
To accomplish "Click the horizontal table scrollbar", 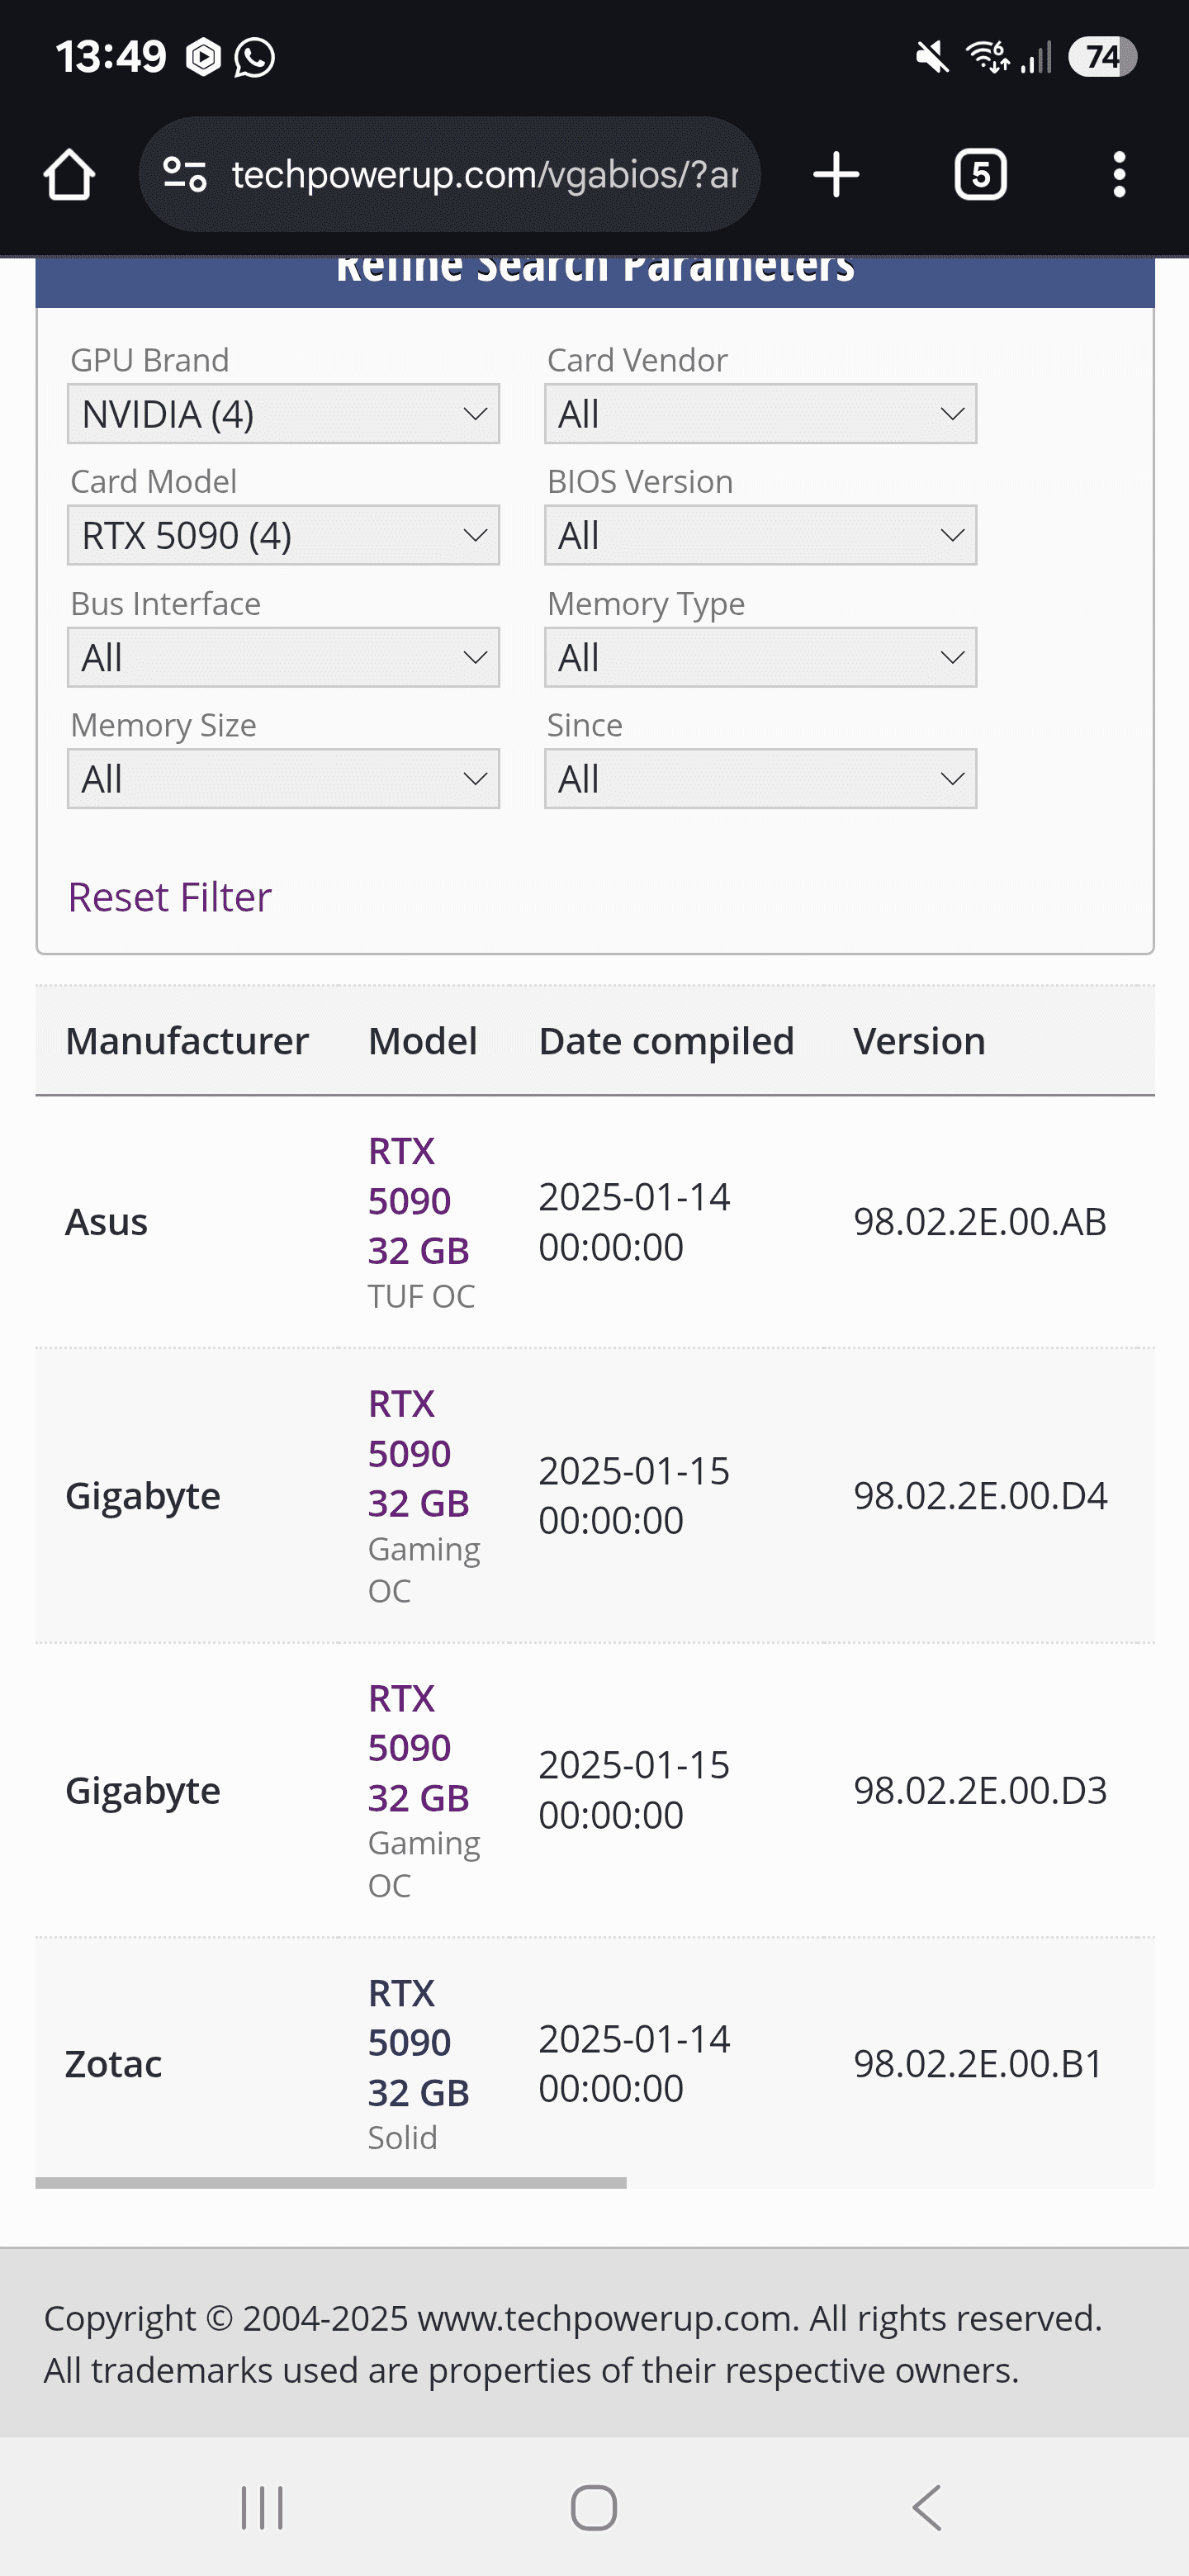I will (x=330, y=2183).
